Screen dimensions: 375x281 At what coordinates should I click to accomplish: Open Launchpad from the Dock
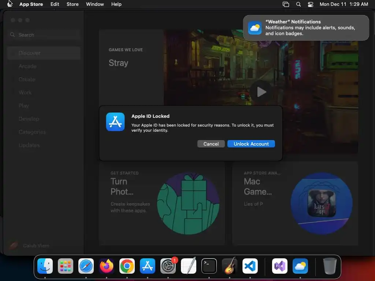click(66, 266)
